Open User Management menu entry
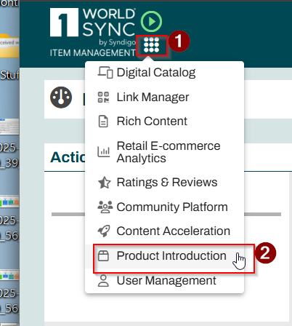 [164, 281]
